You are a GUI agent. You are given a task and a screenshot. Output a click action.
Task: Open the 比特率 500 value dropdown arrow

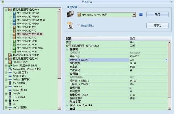pos(166,60)
